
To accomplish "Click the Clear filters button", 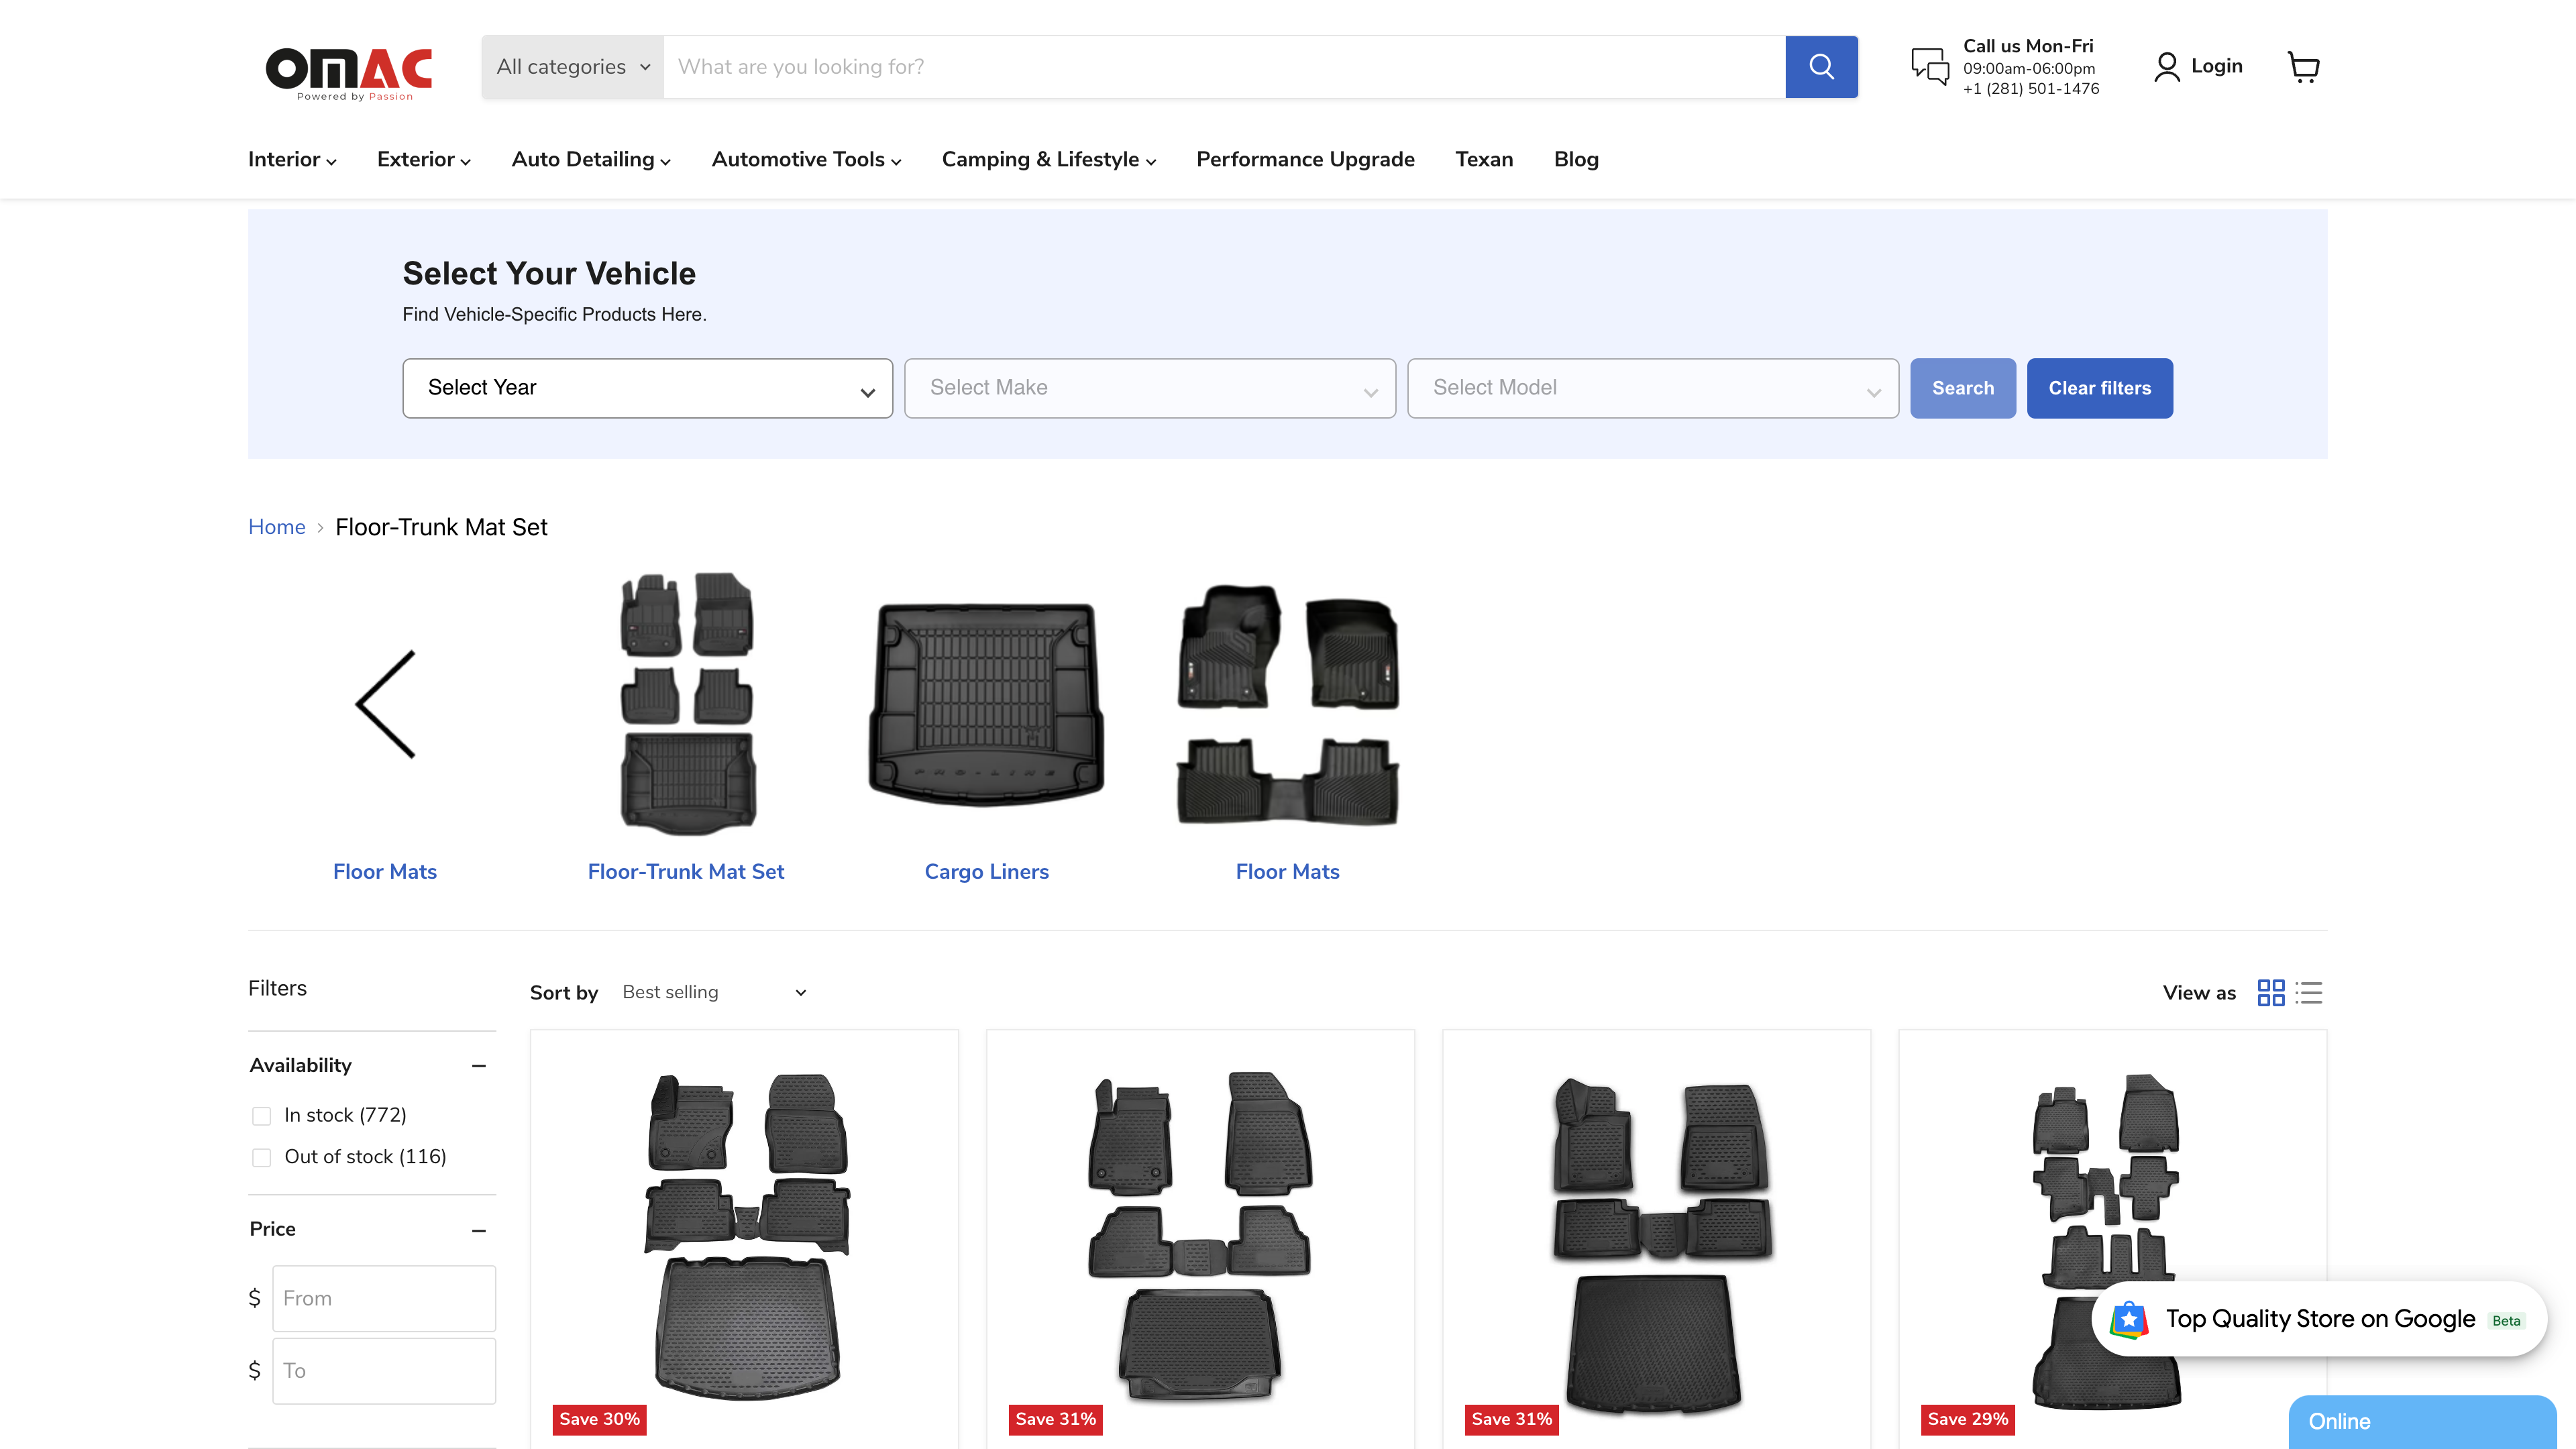I will coord(2099,388).
